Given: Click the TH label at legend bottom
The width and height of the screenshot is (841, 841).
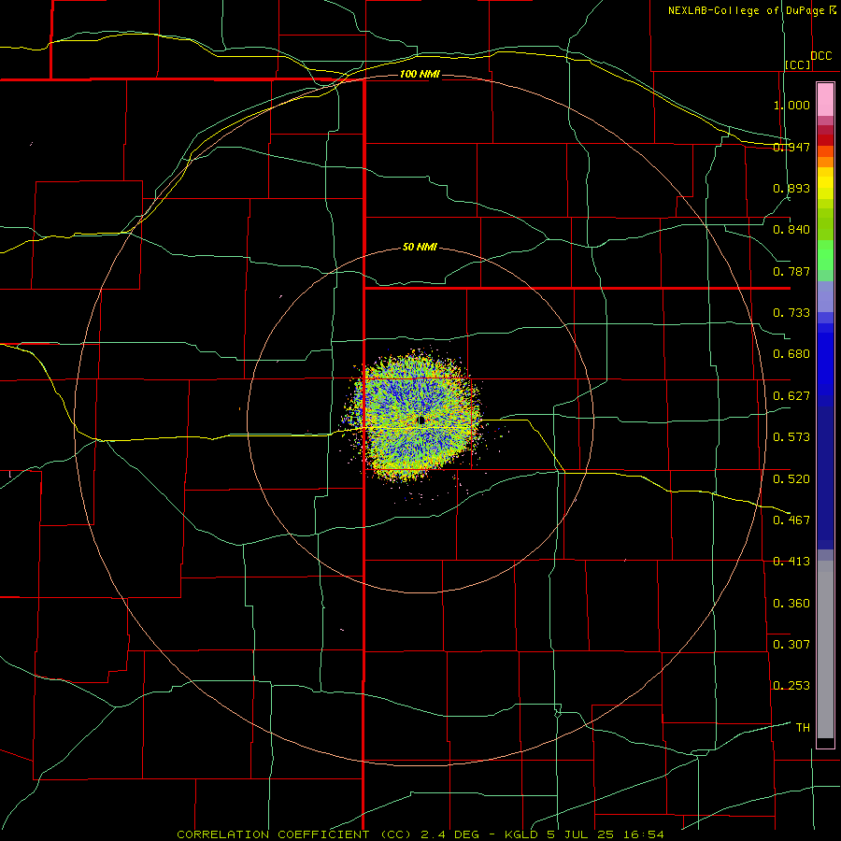Looking at the screenshot, I should pyautogui.click(x=803, y=728).
